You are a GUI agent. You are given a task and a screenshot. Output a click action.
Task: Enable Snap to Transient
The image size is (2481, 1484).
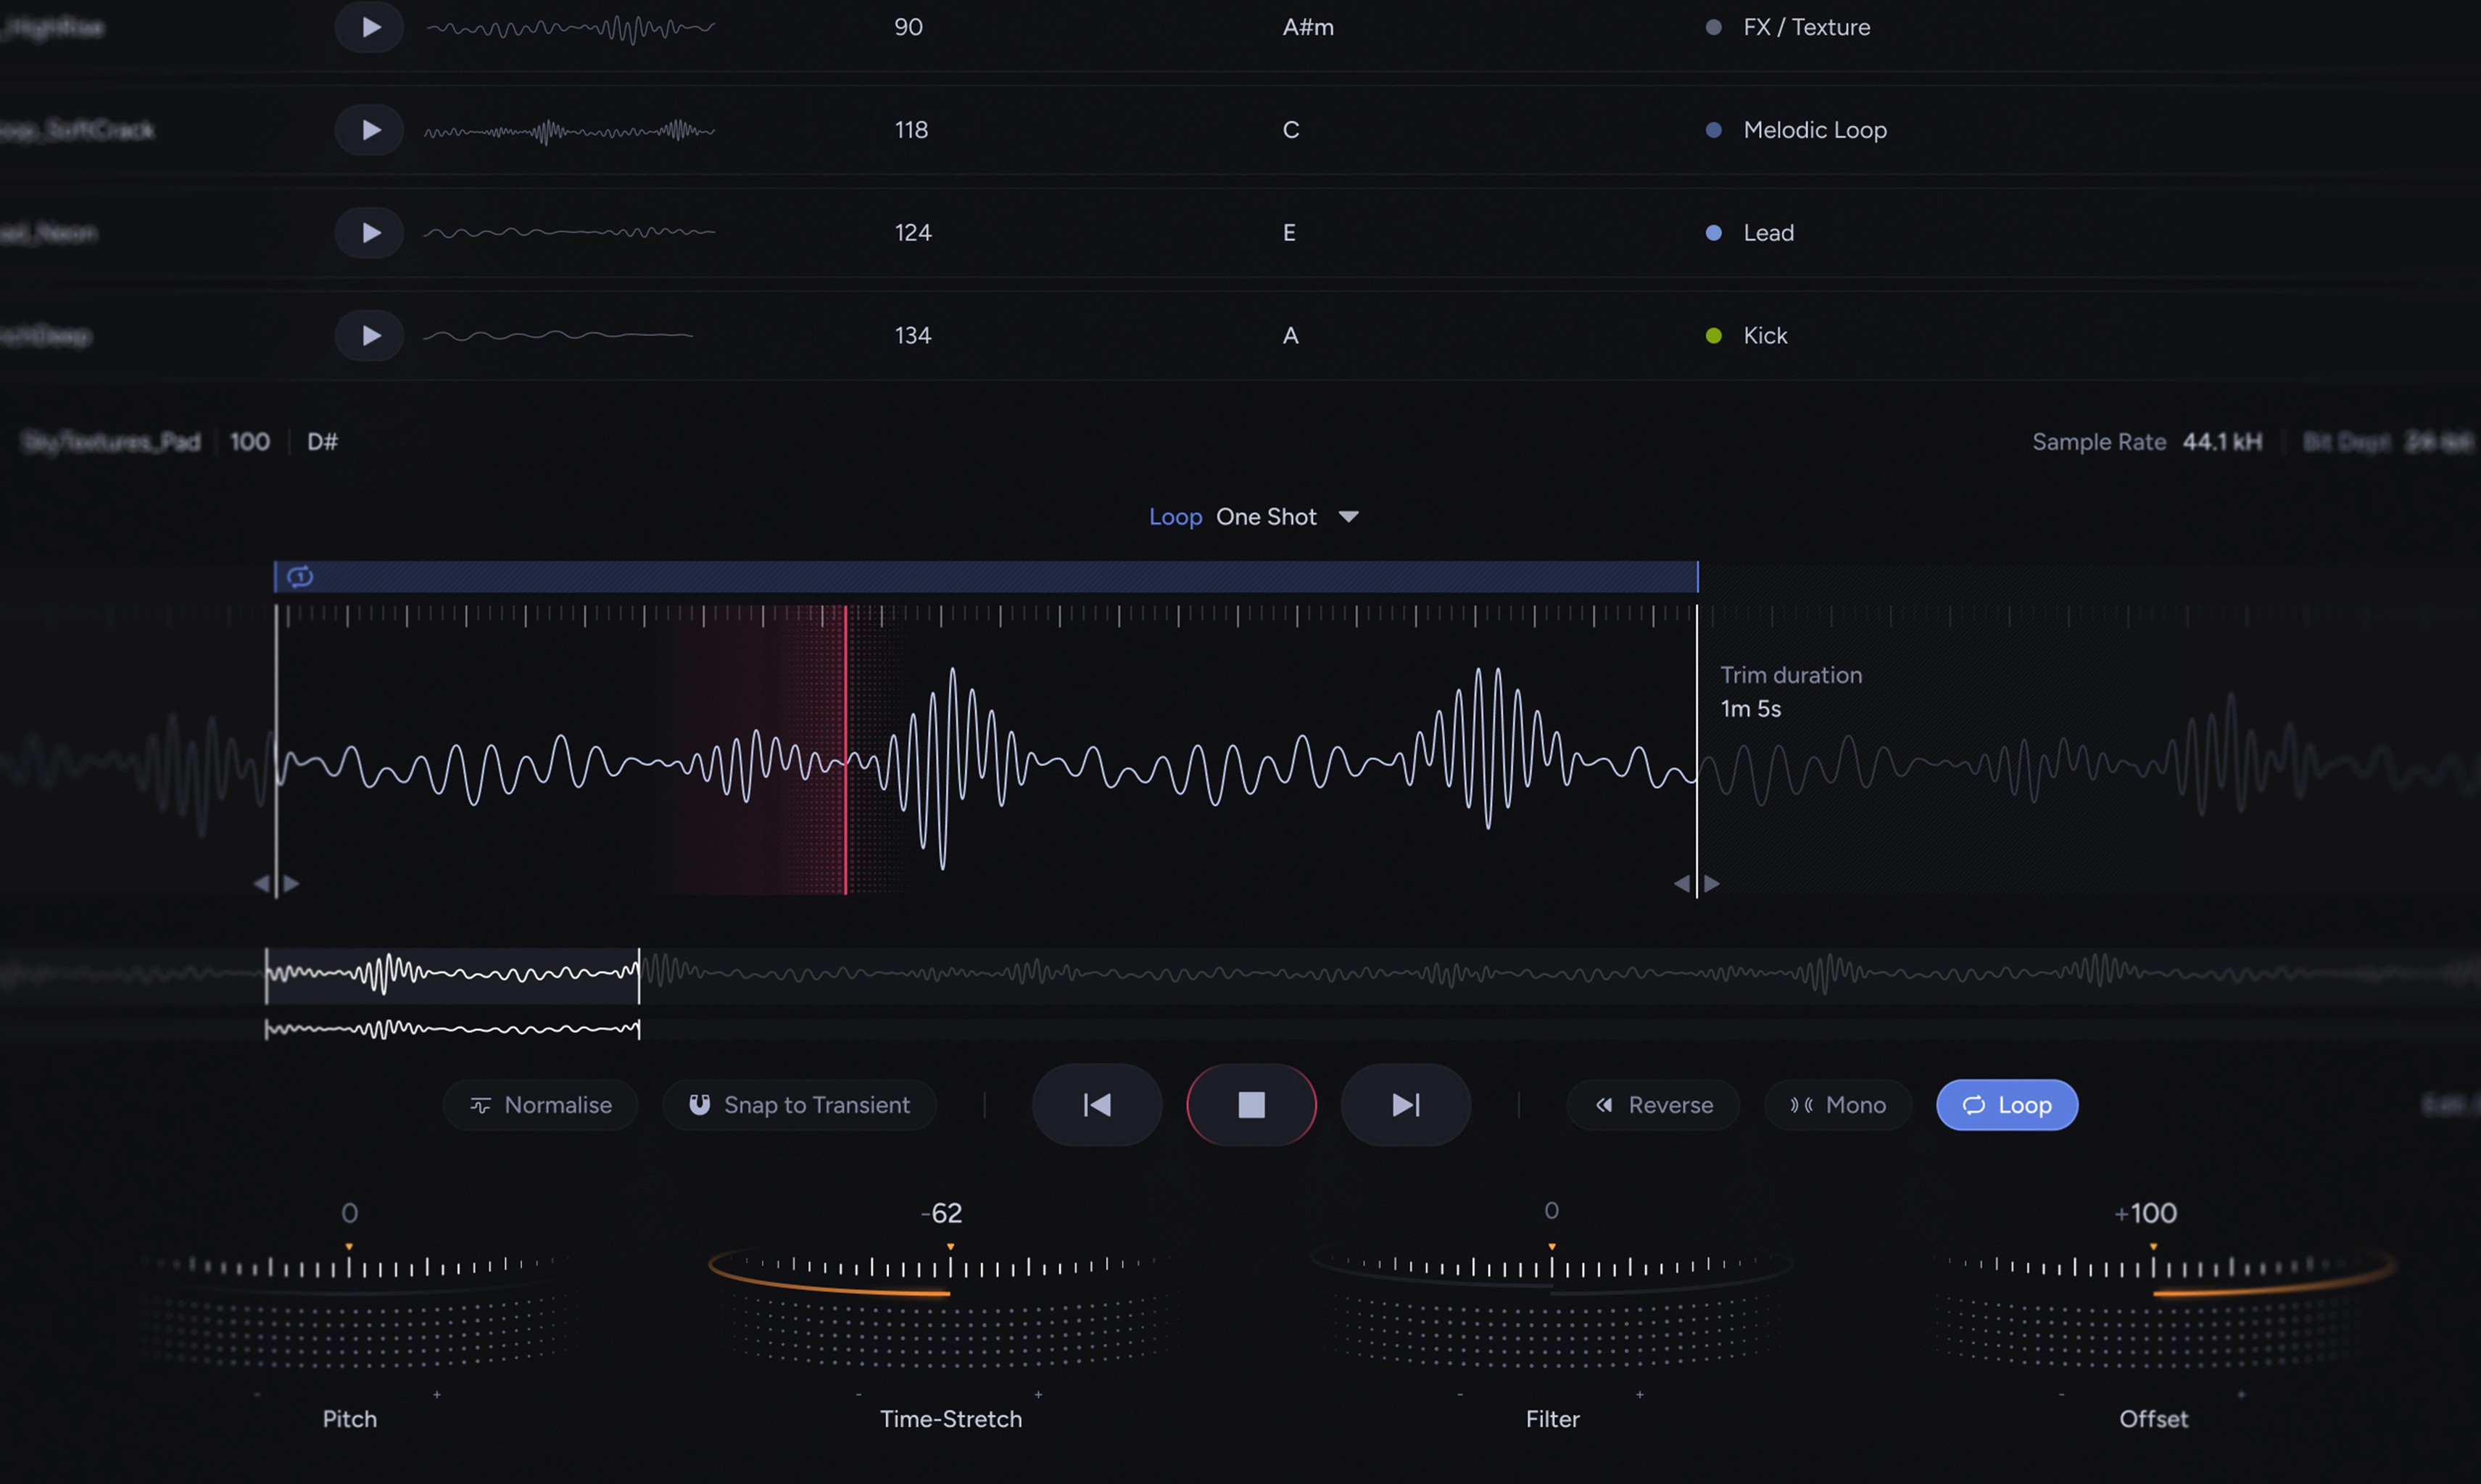point(798,1104)
